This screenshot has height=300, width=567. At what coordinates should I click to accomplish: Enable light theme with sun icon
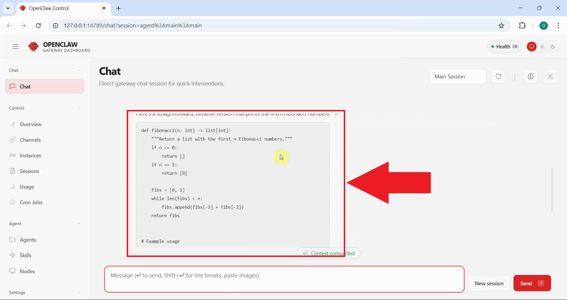tap(542, 47)
